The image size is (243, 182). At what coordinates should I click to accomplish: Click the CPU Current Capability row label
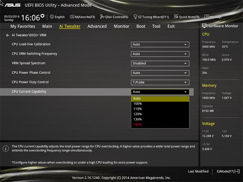coord(29,92)
